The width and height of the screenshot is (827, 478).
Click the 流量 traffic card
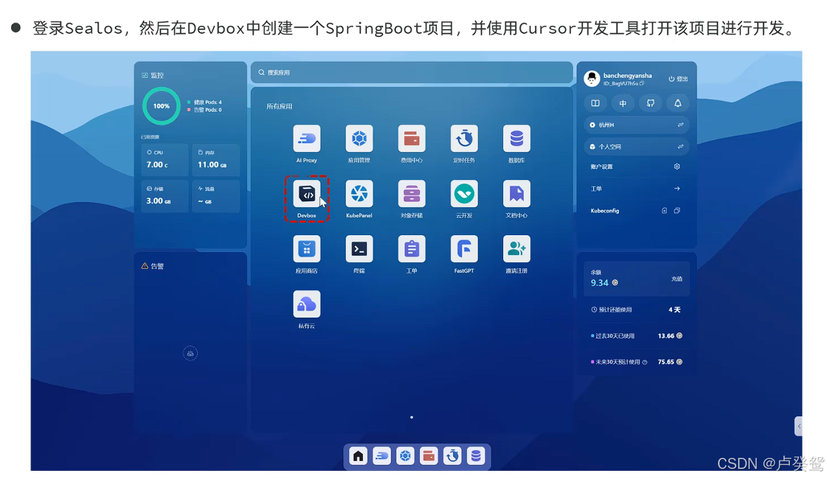pos(216,196)
